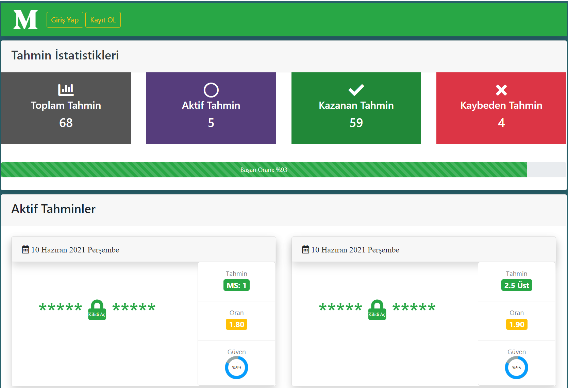
Task: Click the Oran label above 1.90
Action: coord(517,313)
